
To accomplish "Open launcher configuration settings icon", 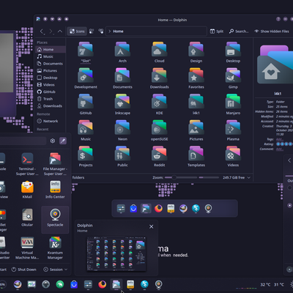I will pos(53,141).
